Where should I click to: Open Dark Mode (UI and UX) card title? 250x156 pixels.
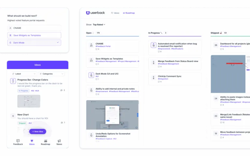[107, 74]
